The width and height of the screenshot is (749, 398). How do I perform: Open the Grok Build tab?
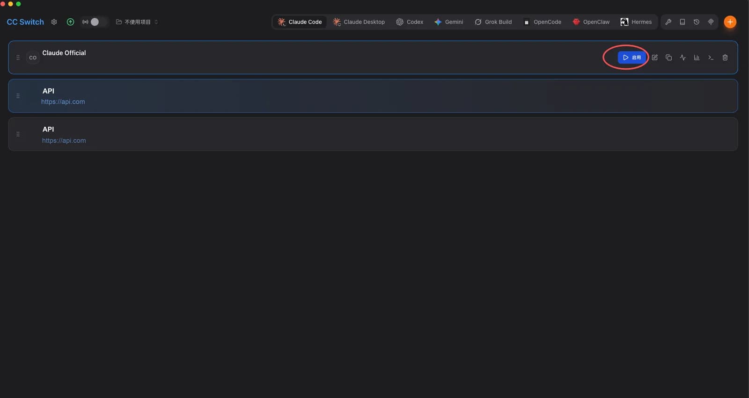[x=493, y=22]
